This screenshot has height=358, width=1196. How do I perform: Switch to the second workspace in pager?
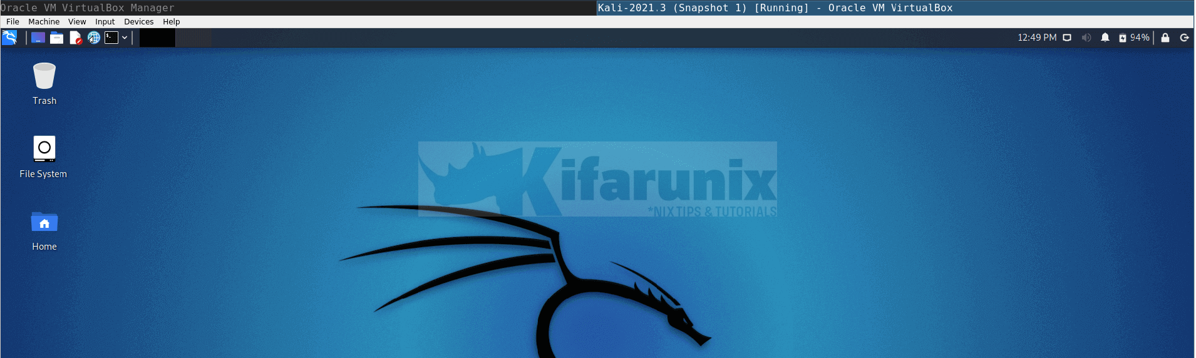[x=193, y=38]
